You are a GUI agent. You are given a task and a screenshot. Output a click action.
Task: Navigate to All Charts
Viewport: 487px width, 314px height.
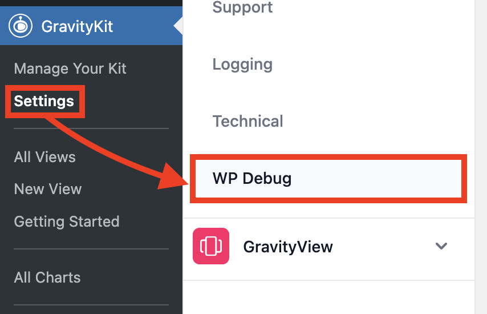[x=47, y=277]
